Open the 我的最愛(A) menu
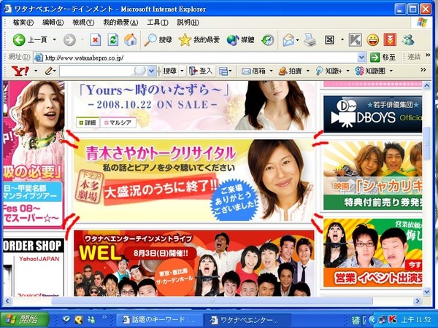The width and height of the screenshot is (438, 328). point(120,23)
